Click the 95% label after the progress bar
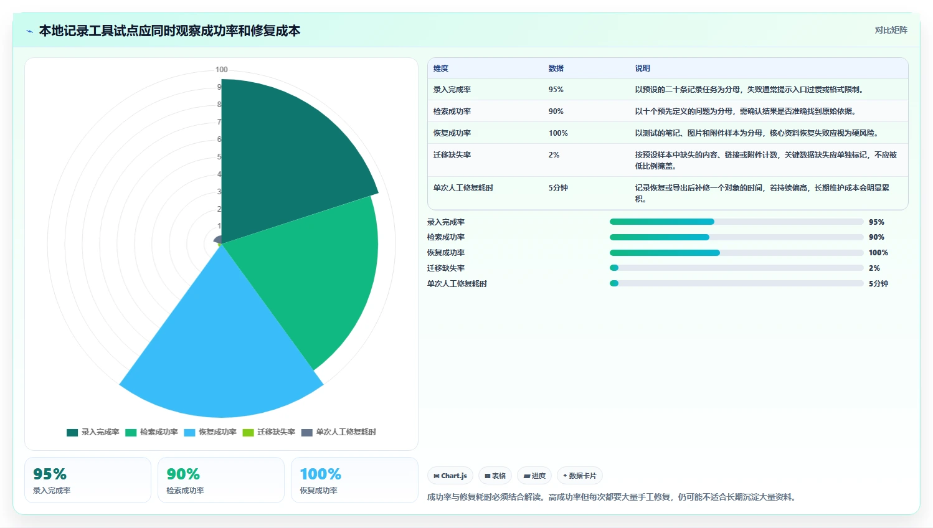Viewport: 933px width, 528px height. (876, 222)
